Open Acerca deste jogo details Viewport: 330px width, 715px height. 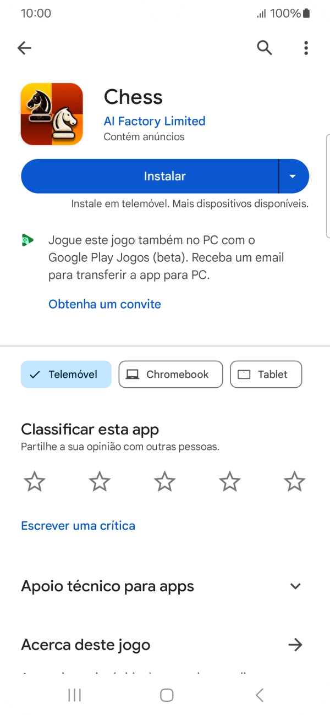[x=295, y=644]
